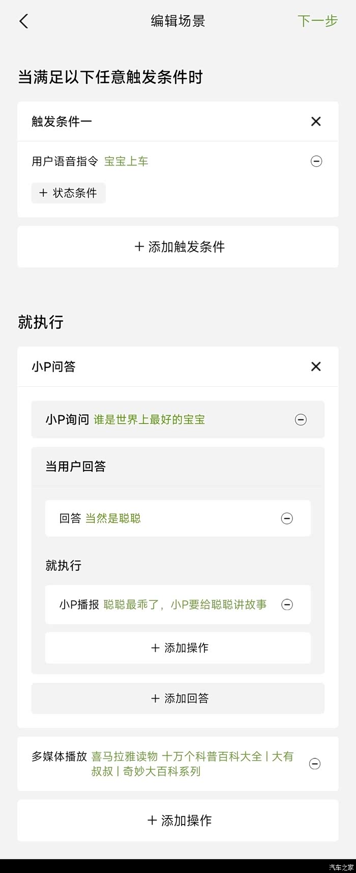Remove the 回答 当然是聪聪 answer
This screenshot has width=356, height=873.
[x=287, y=519]
